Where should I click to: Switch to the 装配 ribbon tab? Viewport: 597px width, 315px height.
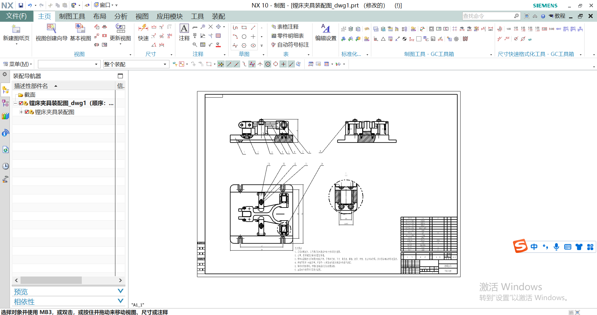coord(219,16)
